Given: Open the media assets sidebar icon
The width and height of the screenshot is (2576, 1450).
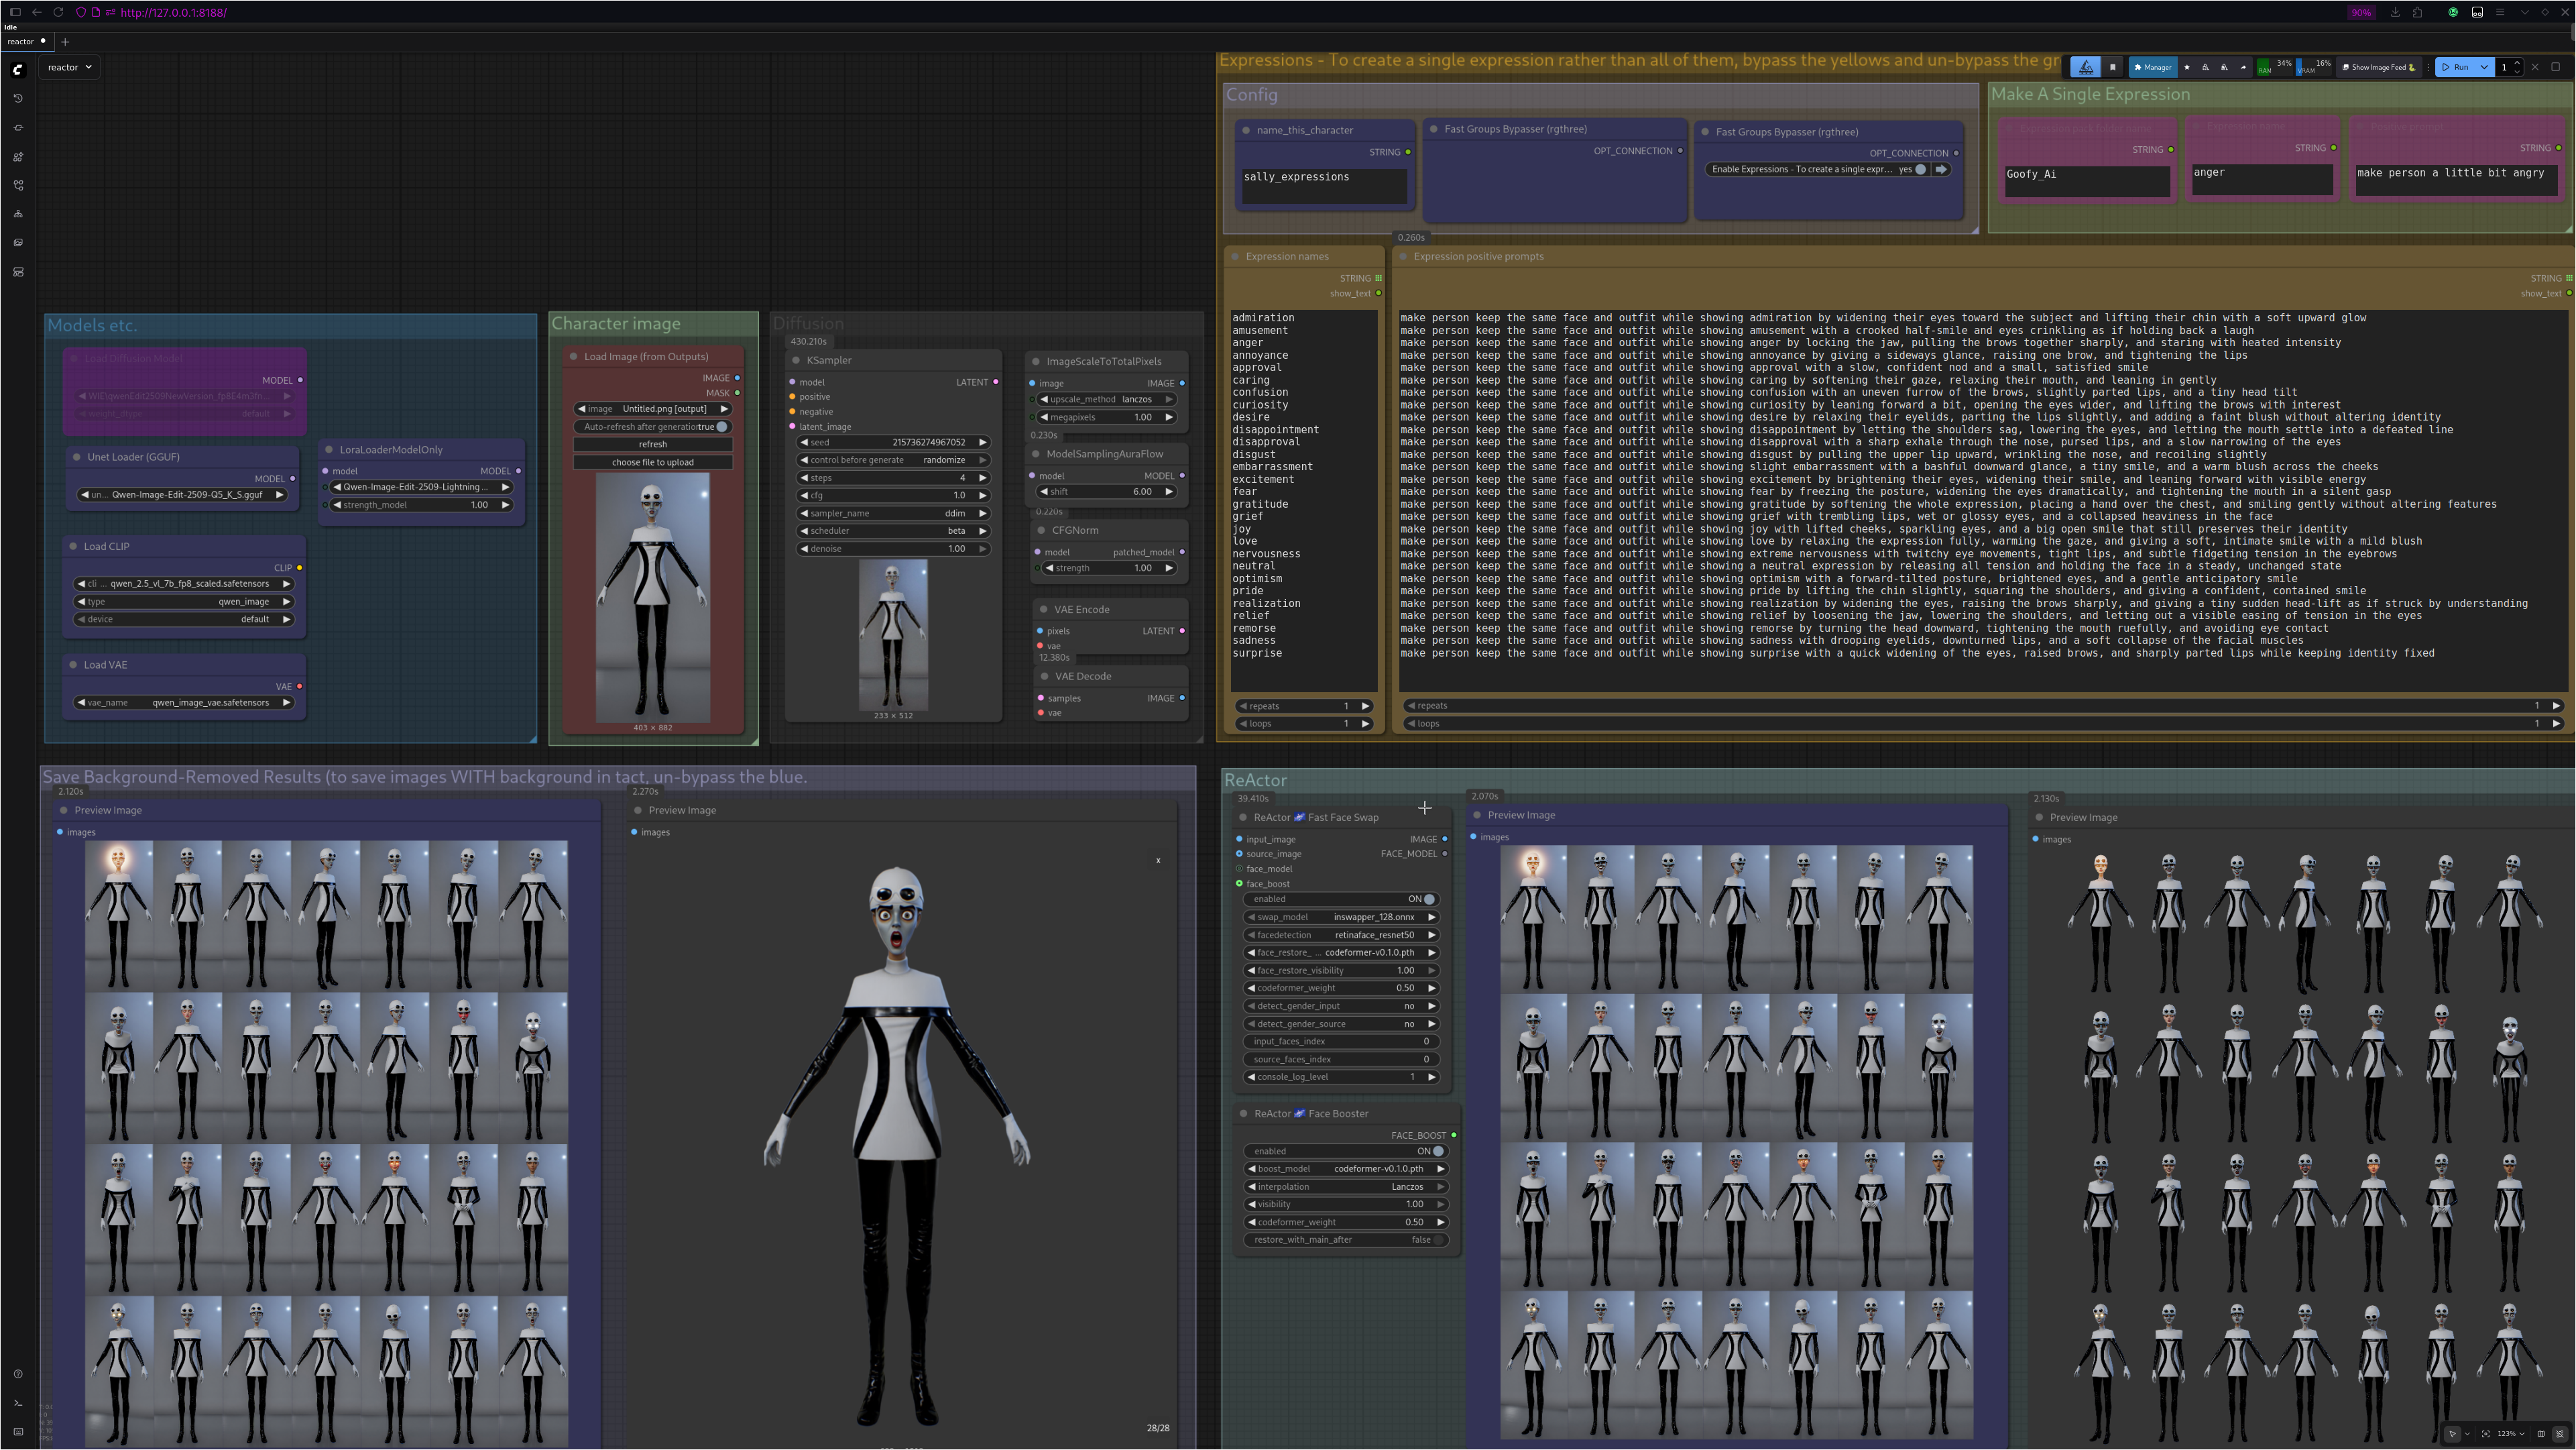Looking at the screenshot, I should click(x=18, y=243).
